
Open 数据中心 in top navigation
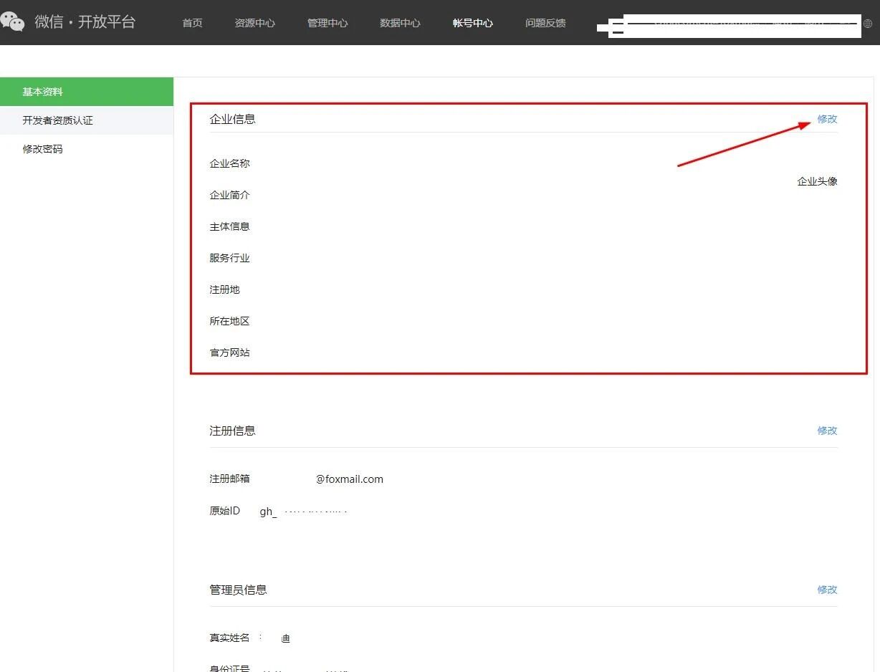click(x=400, y=23)
